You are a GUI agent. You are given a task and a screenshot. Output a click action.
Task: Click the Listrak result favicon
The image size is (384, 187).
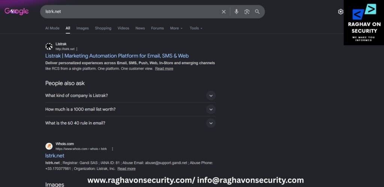[49, 46]
